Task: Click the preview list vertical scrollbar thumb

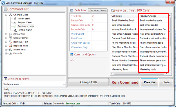Action: pyautogui.click(x=170, y=32)
